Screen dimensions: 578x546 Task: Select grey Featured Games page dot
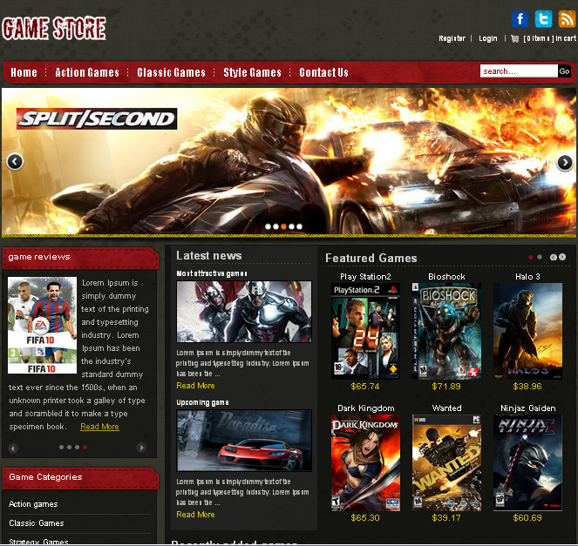point(540,257)
